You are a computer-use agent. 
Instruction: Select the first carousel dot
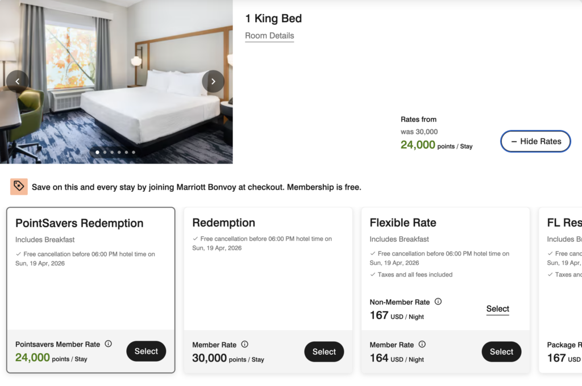tap(97, 152)
